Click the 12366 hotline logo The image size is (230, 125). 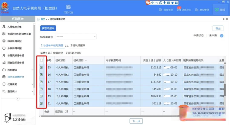click(x=15, y=118)
